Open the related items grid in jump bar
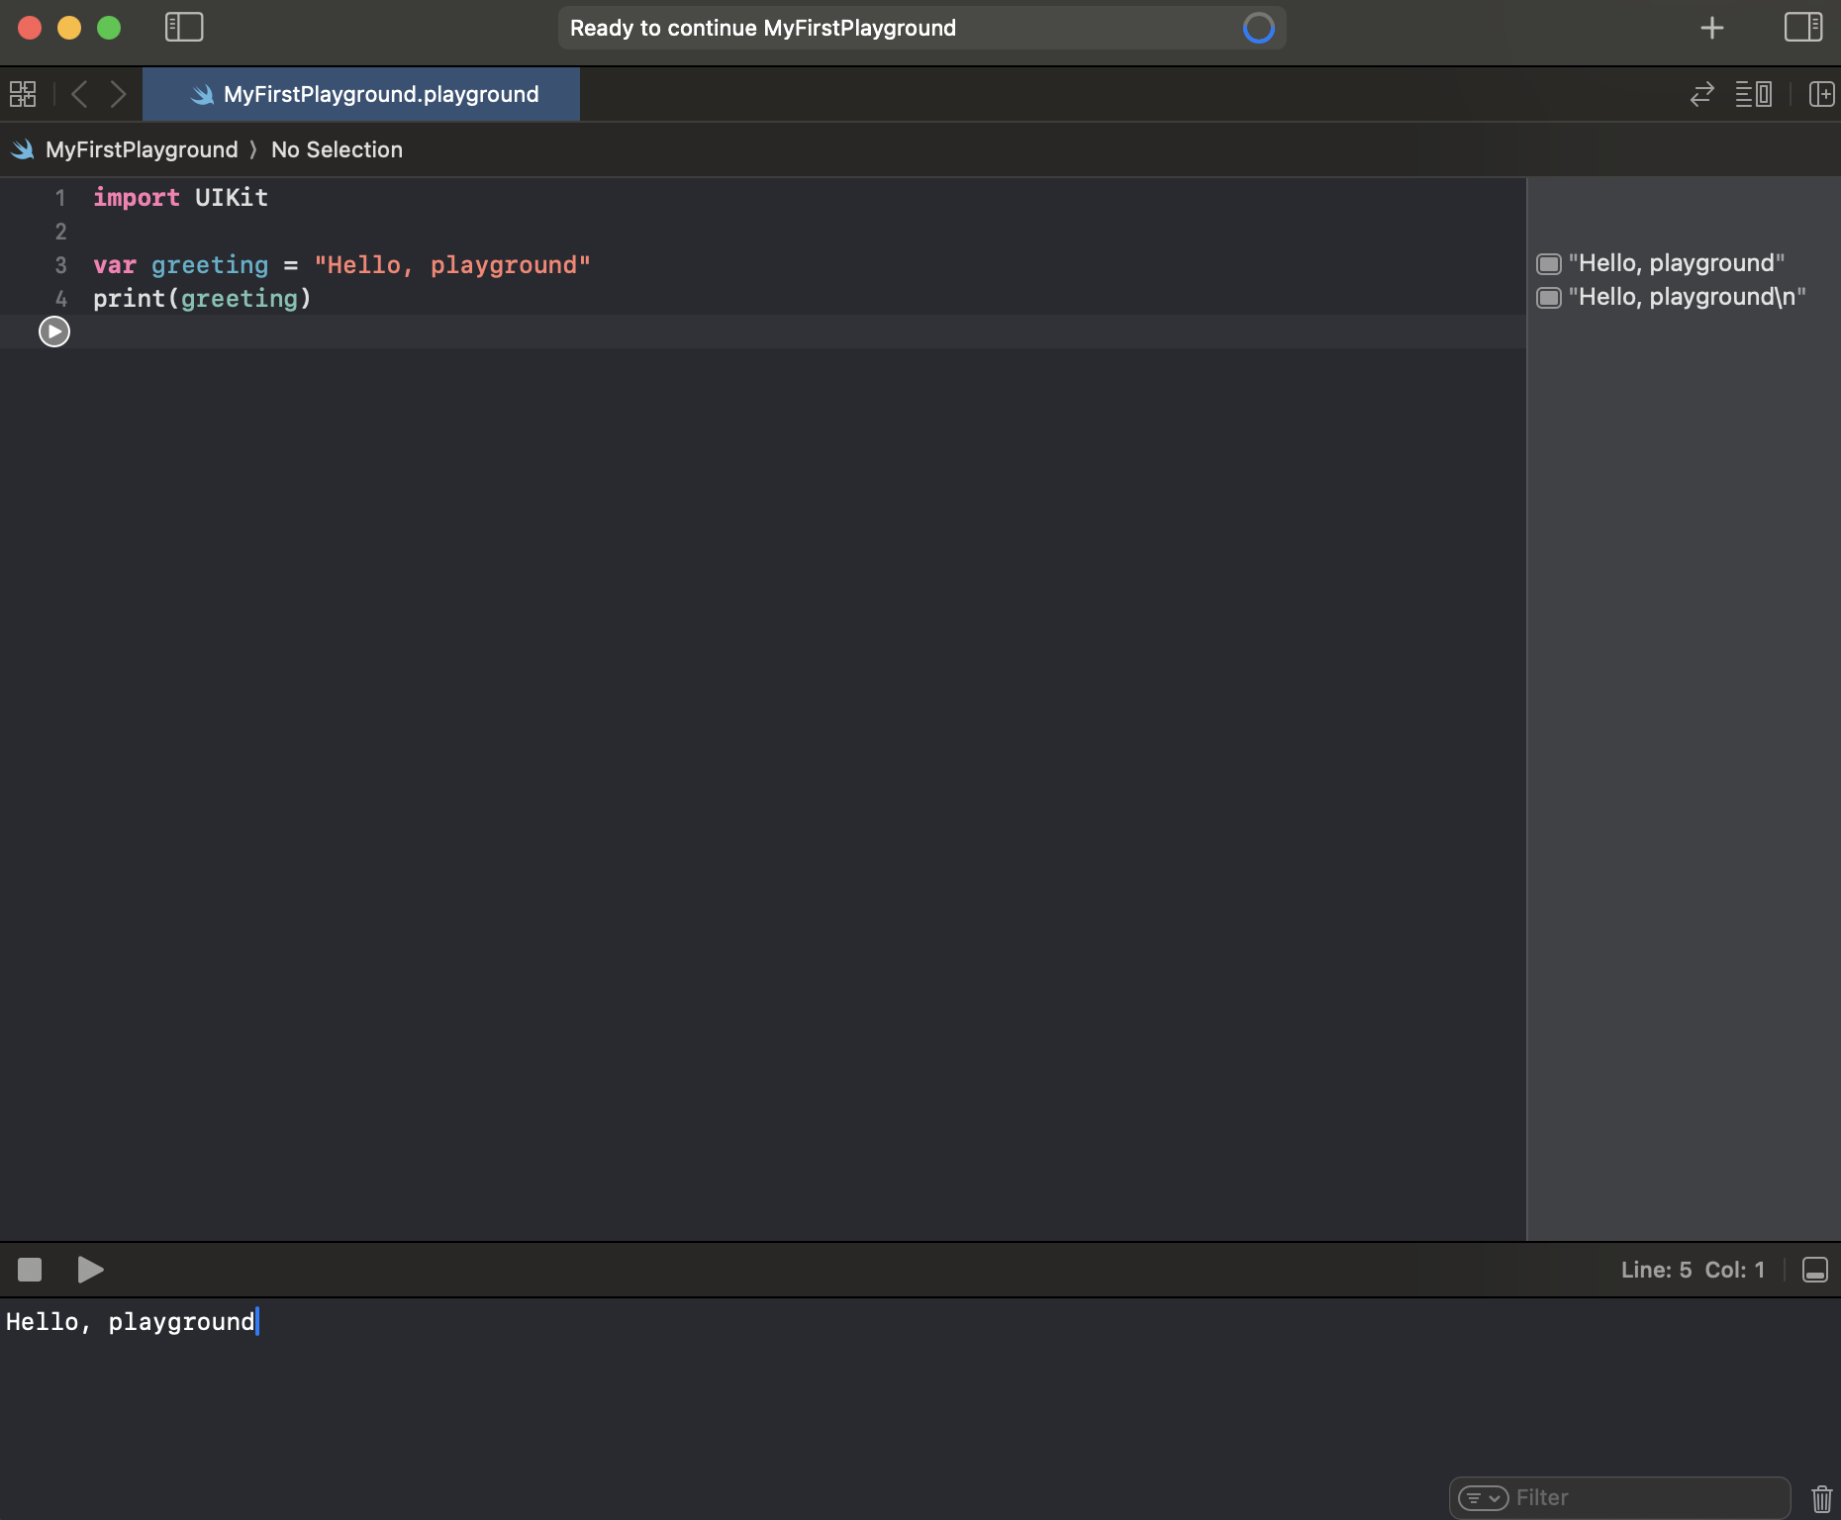This screenshot has width=1841, height=1520. point(21,94)
